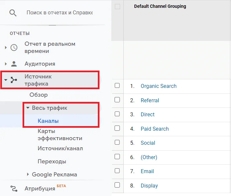Check the Organic Search row checkbox
Viewport: 231px width, 196px height.
(117, 86)
